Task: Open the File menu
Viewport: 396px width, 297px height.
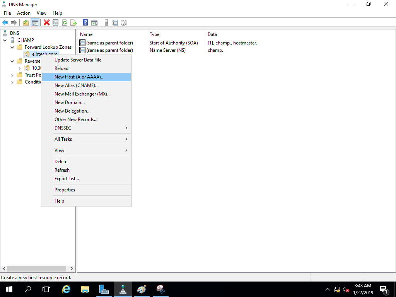Action: coord(7,13)
